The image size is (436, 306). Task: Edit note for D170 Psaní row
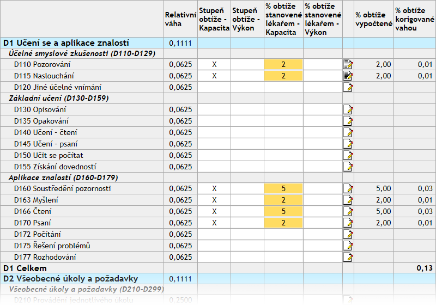(x=348, y=223)
